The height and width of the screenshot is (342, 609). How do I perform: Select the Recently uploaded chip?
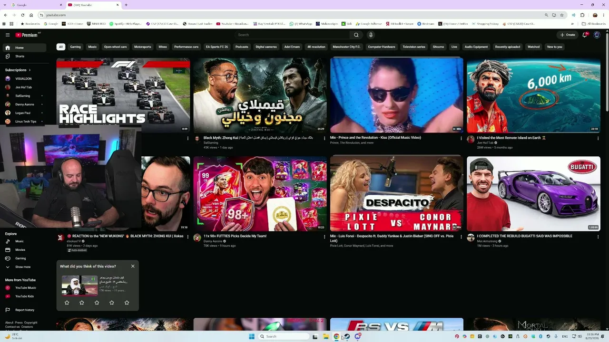click(x=507, y=47)
